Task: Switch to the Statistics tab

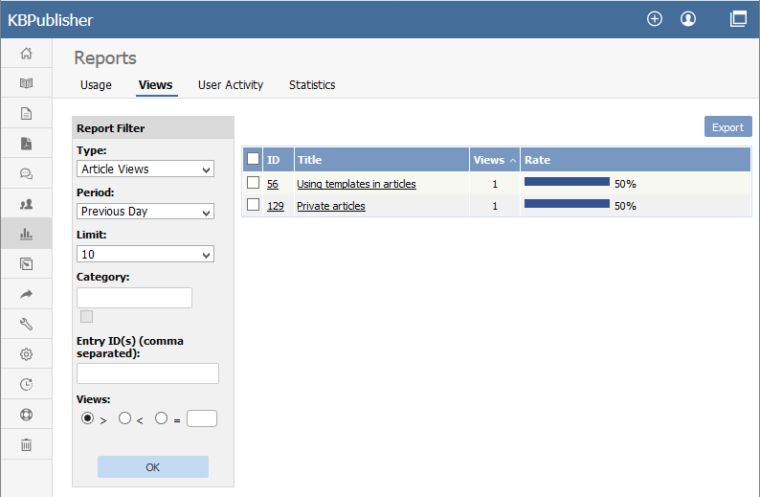Action: click(312, 85)
